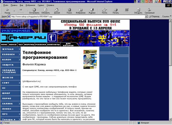The width and height of the screenshot is (172, 125).
Task: Click the Обсудить toolbar button
Action: point(138,11)
